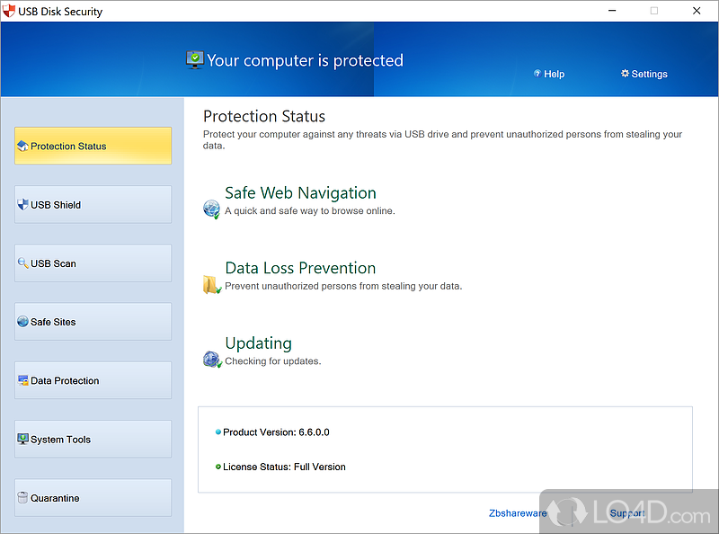
Task: Open the Safe Sites section
Action: [x=93, y=322]
